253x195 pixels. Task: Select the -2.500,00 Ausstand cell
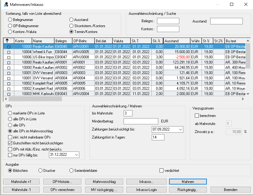coord(177,57)
